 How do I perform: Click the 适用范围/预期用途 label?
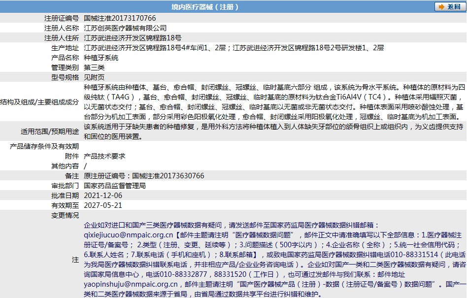pyautogui.click(x=50, y=132)
